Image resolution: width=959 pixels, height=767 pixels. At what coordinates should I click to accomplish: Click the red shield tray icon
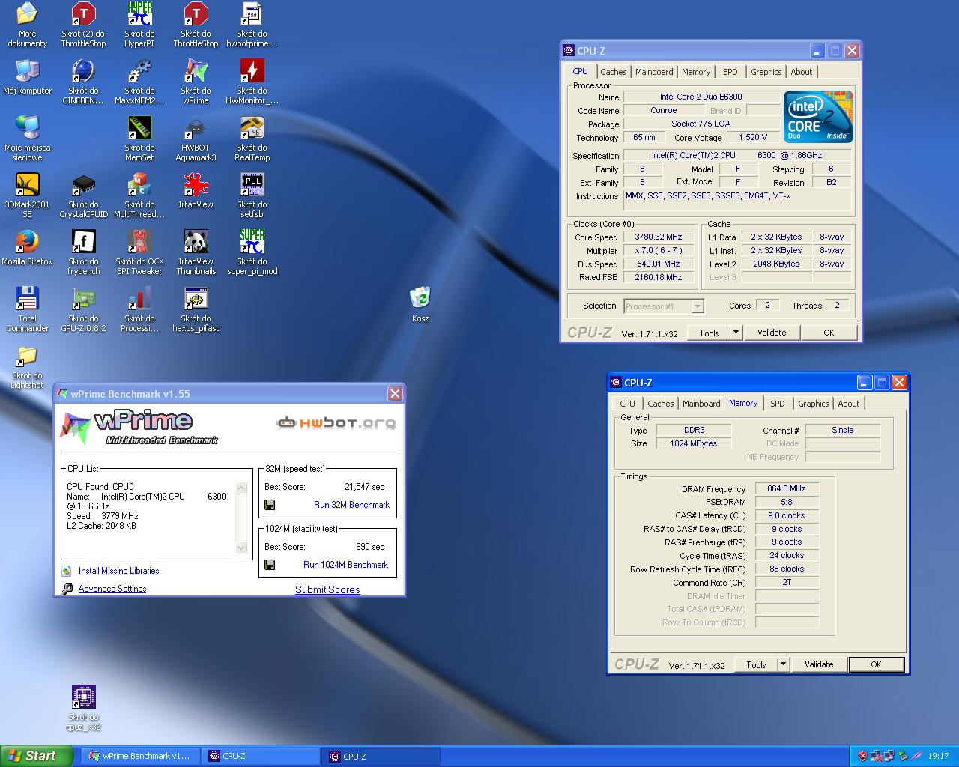tap(862, 756)
